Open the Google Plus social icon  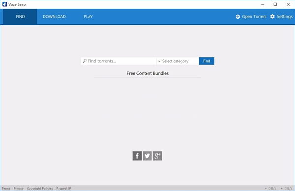[x=157, y=156]
